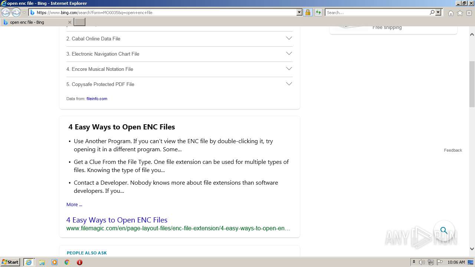This screenshot has height=267, width=475.
Task: Refresh the page with the green arrows icon
Action: 318,13
